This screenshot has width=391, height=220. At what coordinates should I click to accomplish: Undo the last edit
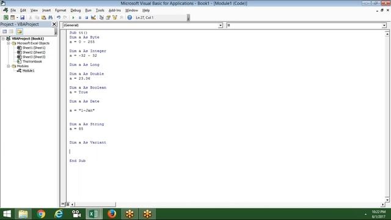(x=59, y=18)
